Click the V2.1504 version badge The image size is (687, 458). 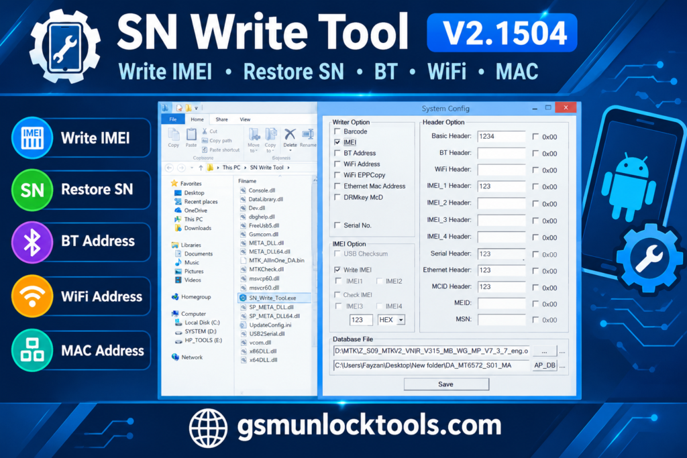pos(502,33)
